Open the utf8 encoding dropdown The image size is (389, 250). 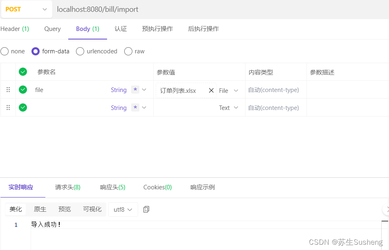click(x=123, y=209)
